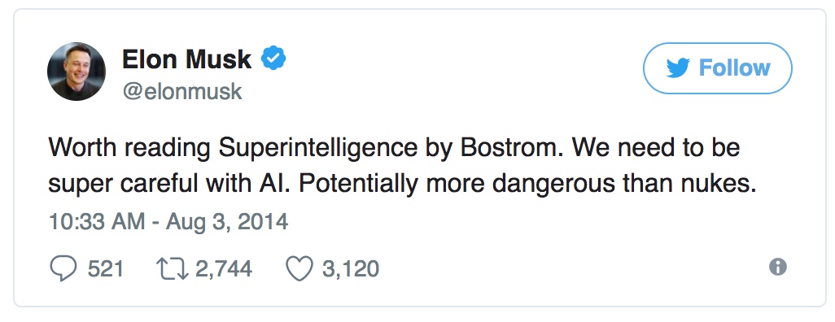Open the tweet info circle icon
The height and width of the screenshot is (322, 835).
click(x=778, y=267)
